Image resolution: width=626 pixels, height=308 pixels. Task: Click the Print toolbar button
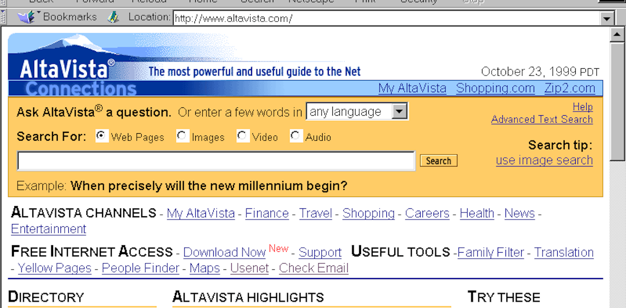pyautogui.click(x=365, y=2)
